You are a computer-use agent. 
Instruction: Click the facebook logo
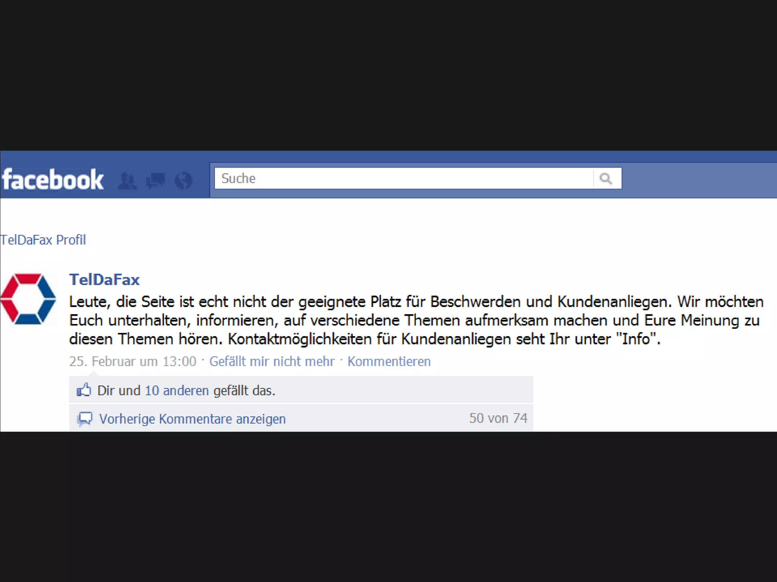[x=53, y=179]
